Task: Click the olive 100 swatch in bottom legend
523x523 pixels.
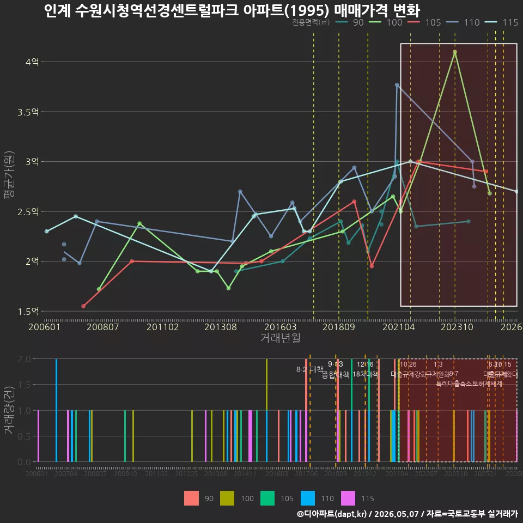Action: tap(227, 498)
